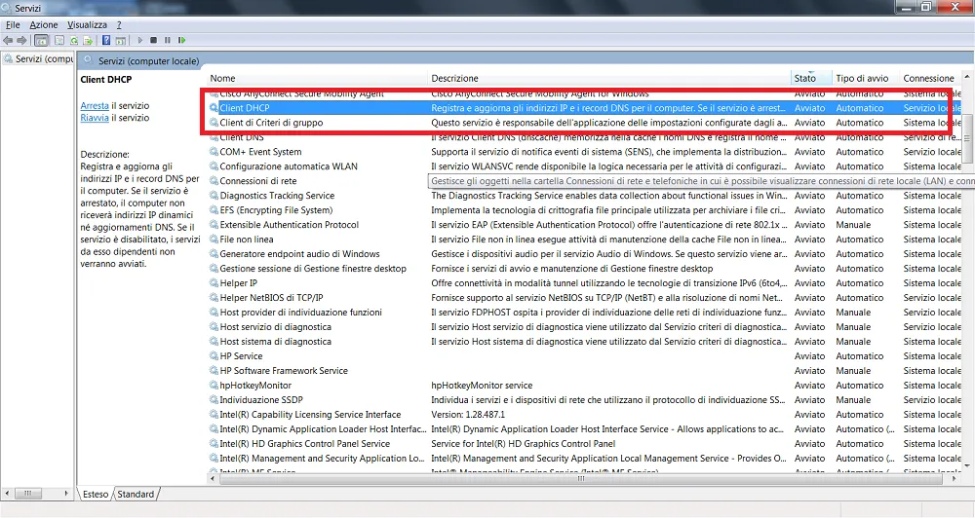Select Host servizio di diagnostica row
The height and width of the screenshot is (518, 975).
tap(584, 327)
